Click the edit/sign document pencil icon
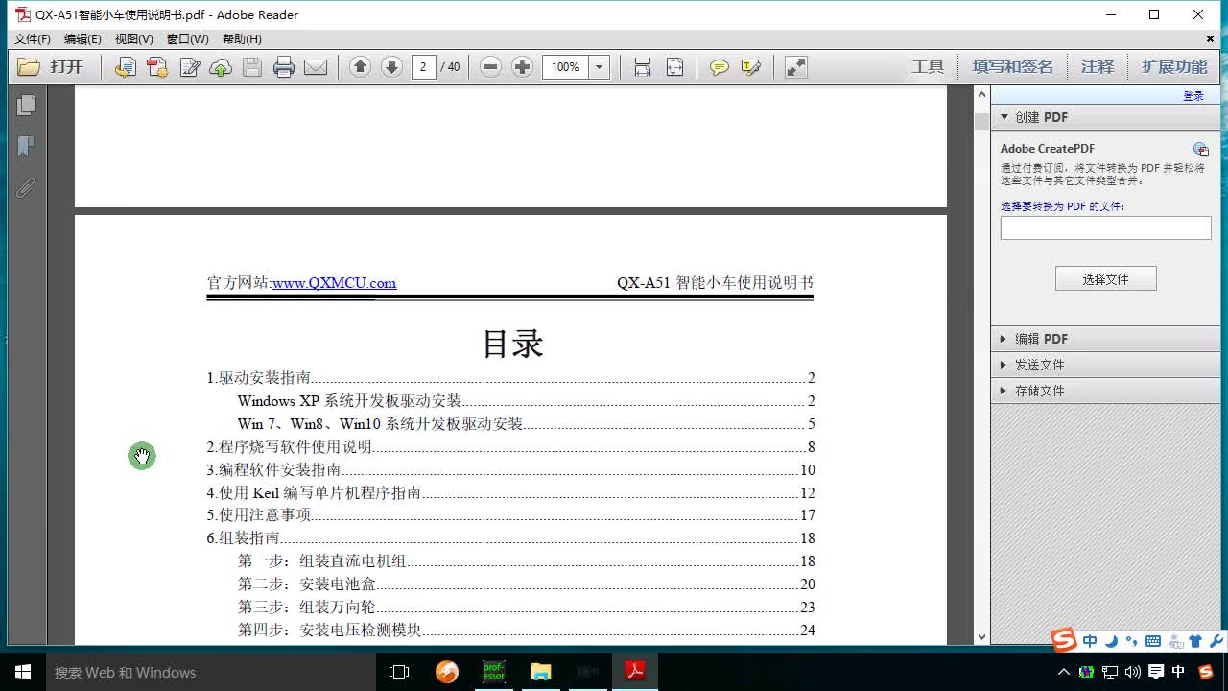This screenshot has width=1228, height=691. pyautogui.click(x=189, y=67)
